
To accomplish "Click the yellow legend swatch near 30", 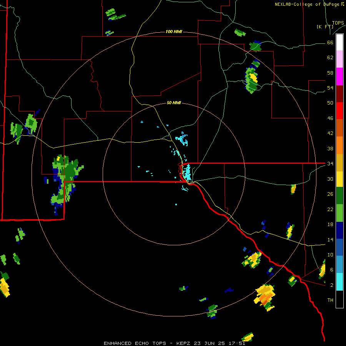I will tap(339, 179).
